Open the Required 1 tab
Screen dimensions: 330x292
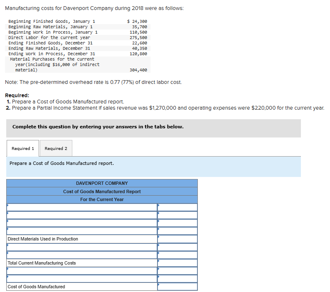[x=23, y=148]
